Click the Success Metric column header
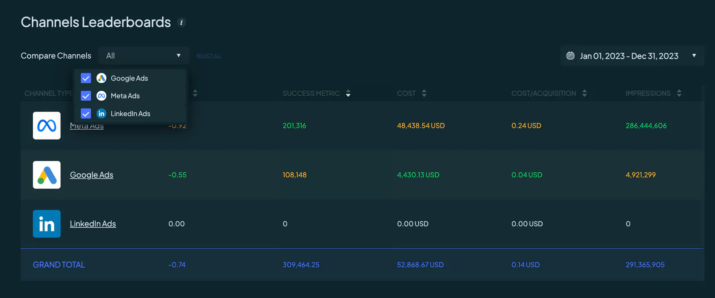Screen dimensions: 715x298 pos(311,94)
